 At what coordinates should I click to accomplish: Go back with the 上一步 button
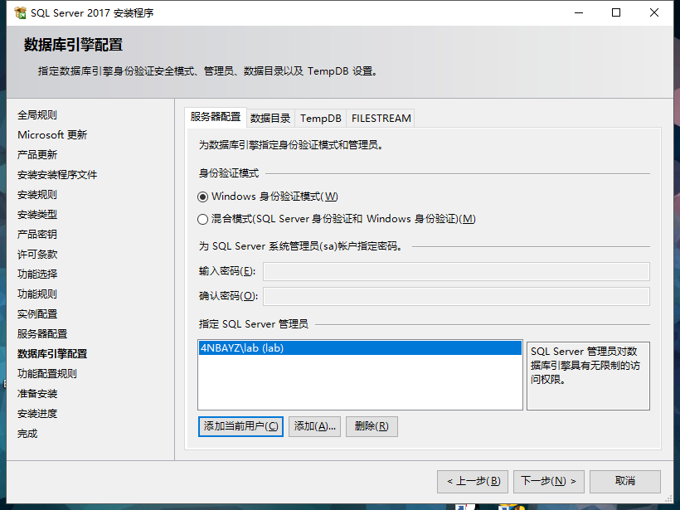(473, 481)
